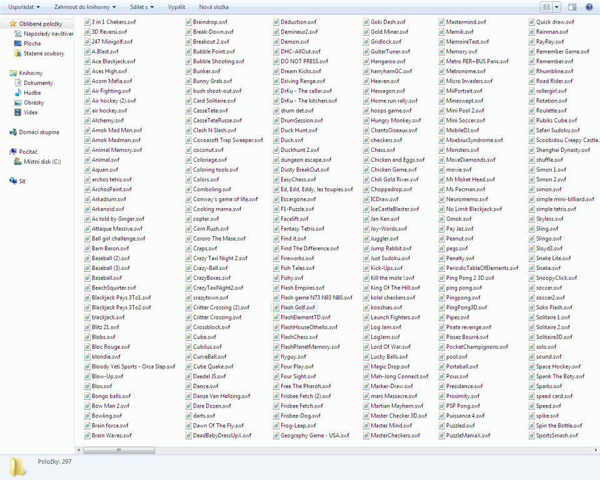Select Metronome.swf in the file list

pos(462,71)
